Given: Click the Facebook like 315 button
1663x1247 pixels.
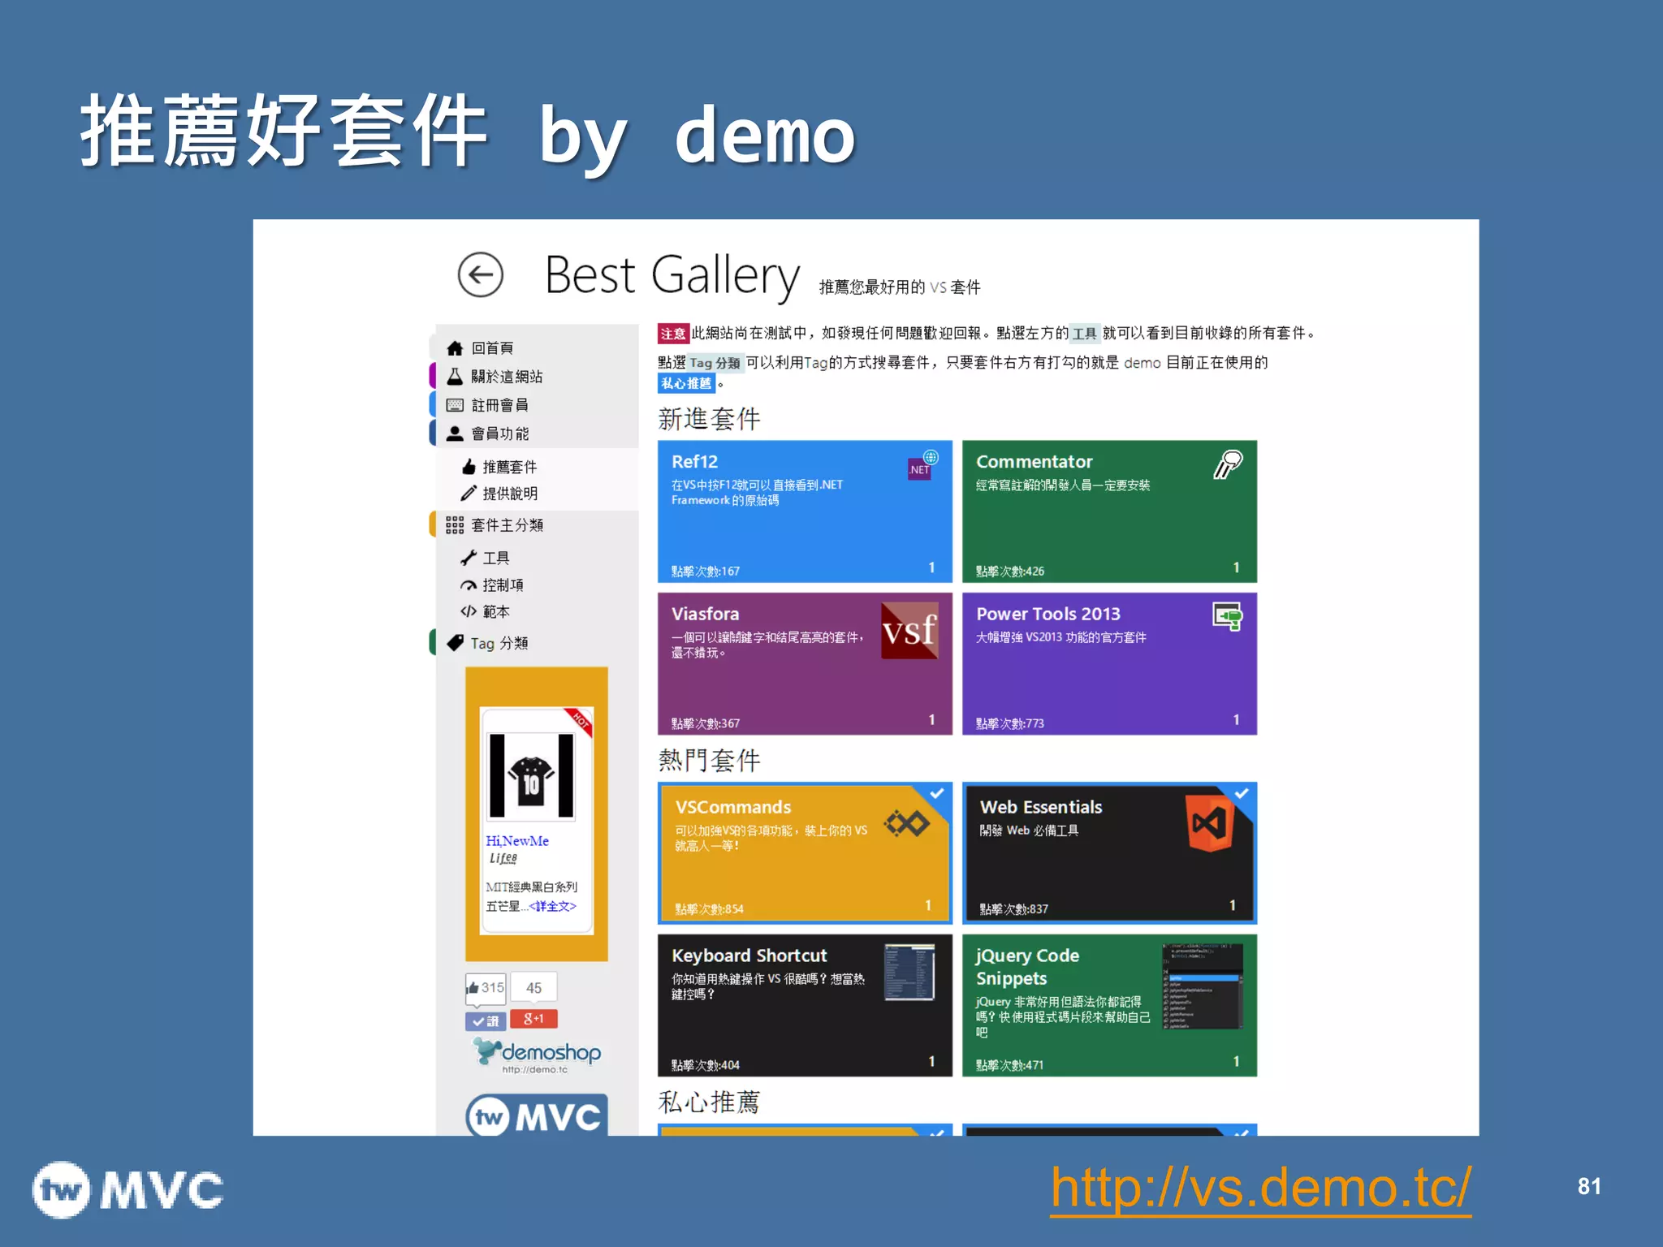Looking at the screenshot, I should tap(485, 988).
